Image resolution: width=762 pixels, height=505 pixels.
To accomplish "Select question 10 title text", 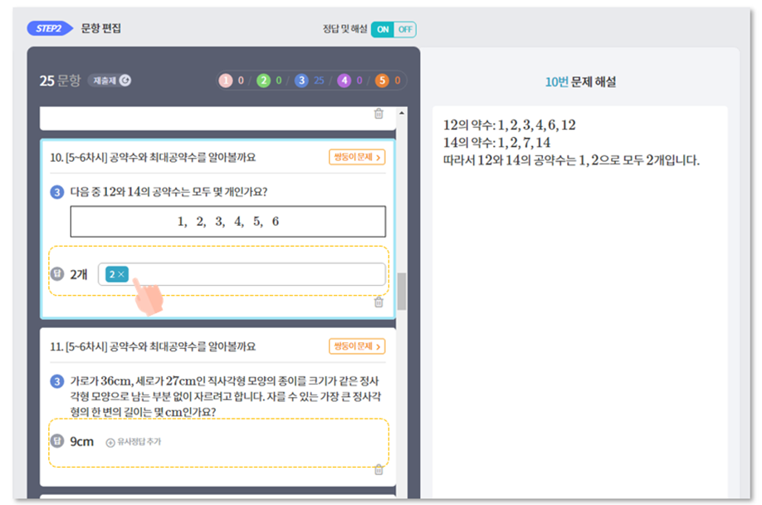I will (x=153, y=158).
